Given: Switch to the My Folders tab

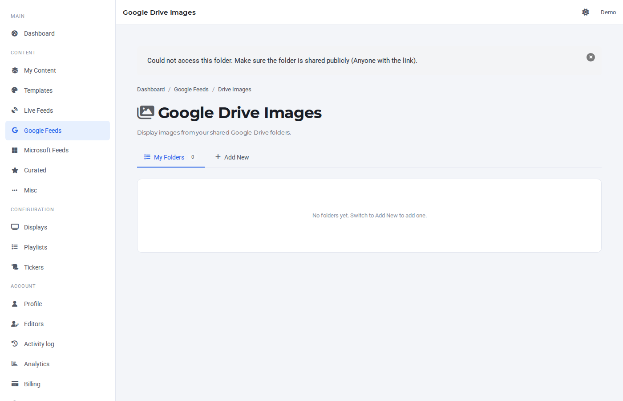Looking at the screenshot, I should point(171,157).
